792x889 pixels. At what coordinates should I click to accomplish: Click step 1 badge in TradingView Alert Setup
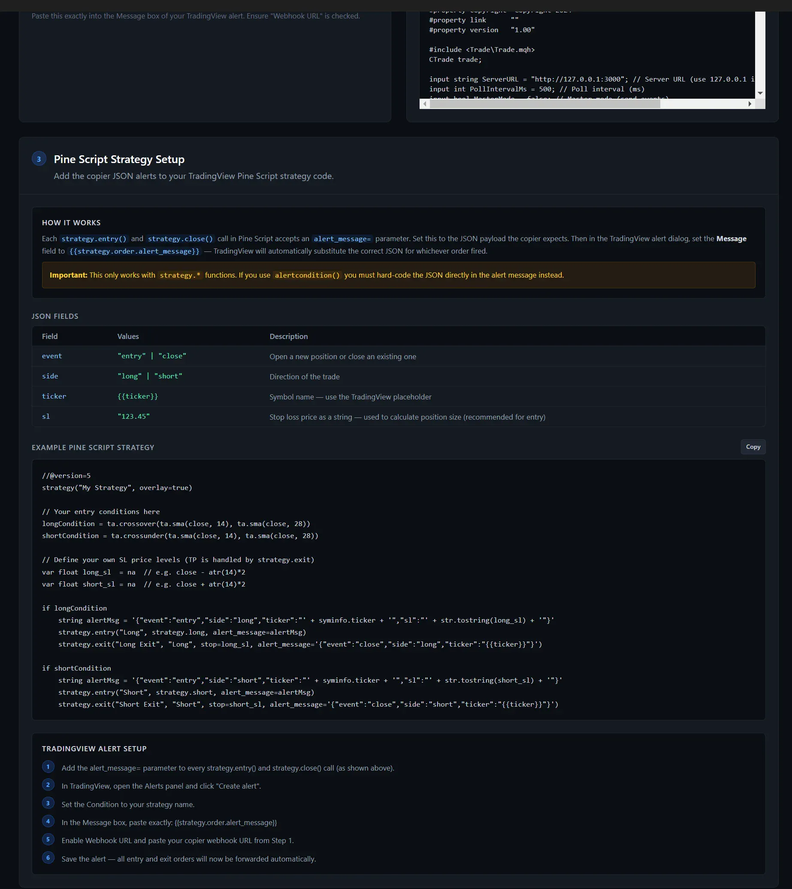[48, 767]
